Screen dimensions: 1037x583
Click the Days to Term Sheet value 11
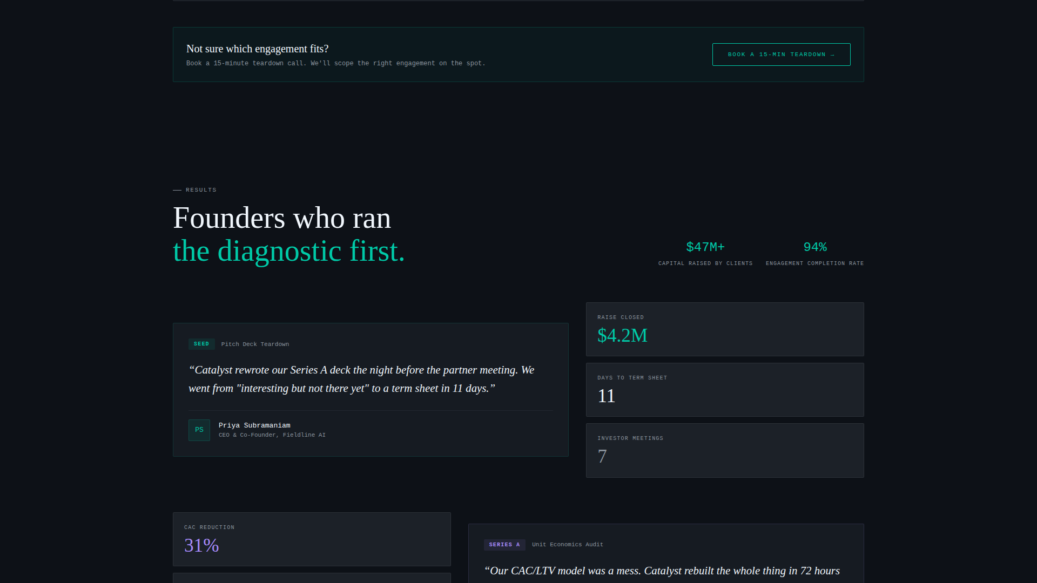[x=607, y=396]
